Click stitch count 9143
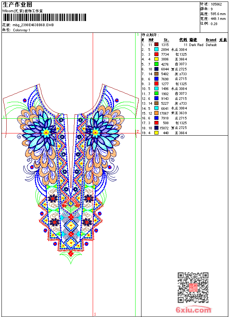The image size is (229, 317). click(165, 99)
